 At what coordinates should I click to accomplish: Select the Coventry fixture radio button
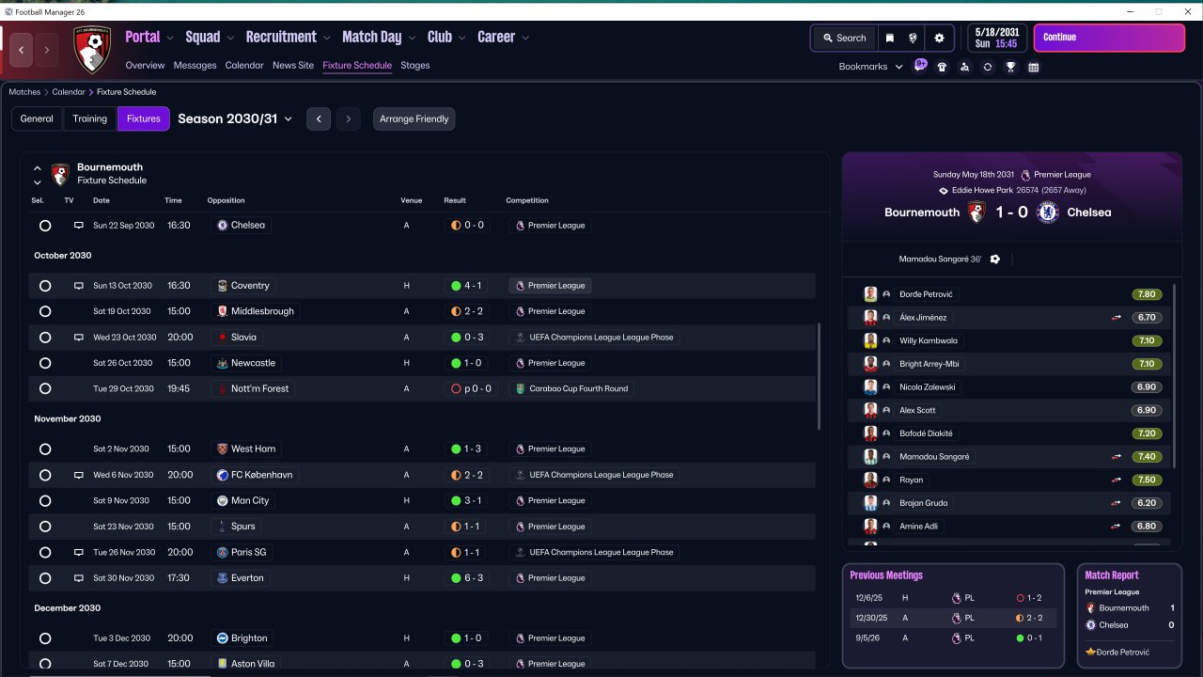(45, 286)
